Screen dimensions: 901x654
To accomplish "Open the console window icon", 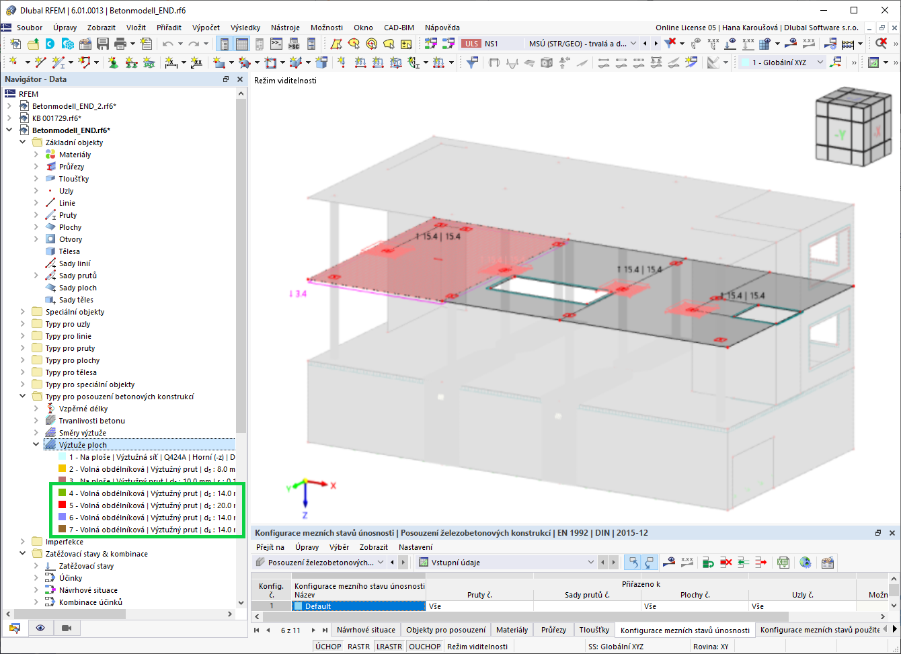I will (x=276, y=44).
